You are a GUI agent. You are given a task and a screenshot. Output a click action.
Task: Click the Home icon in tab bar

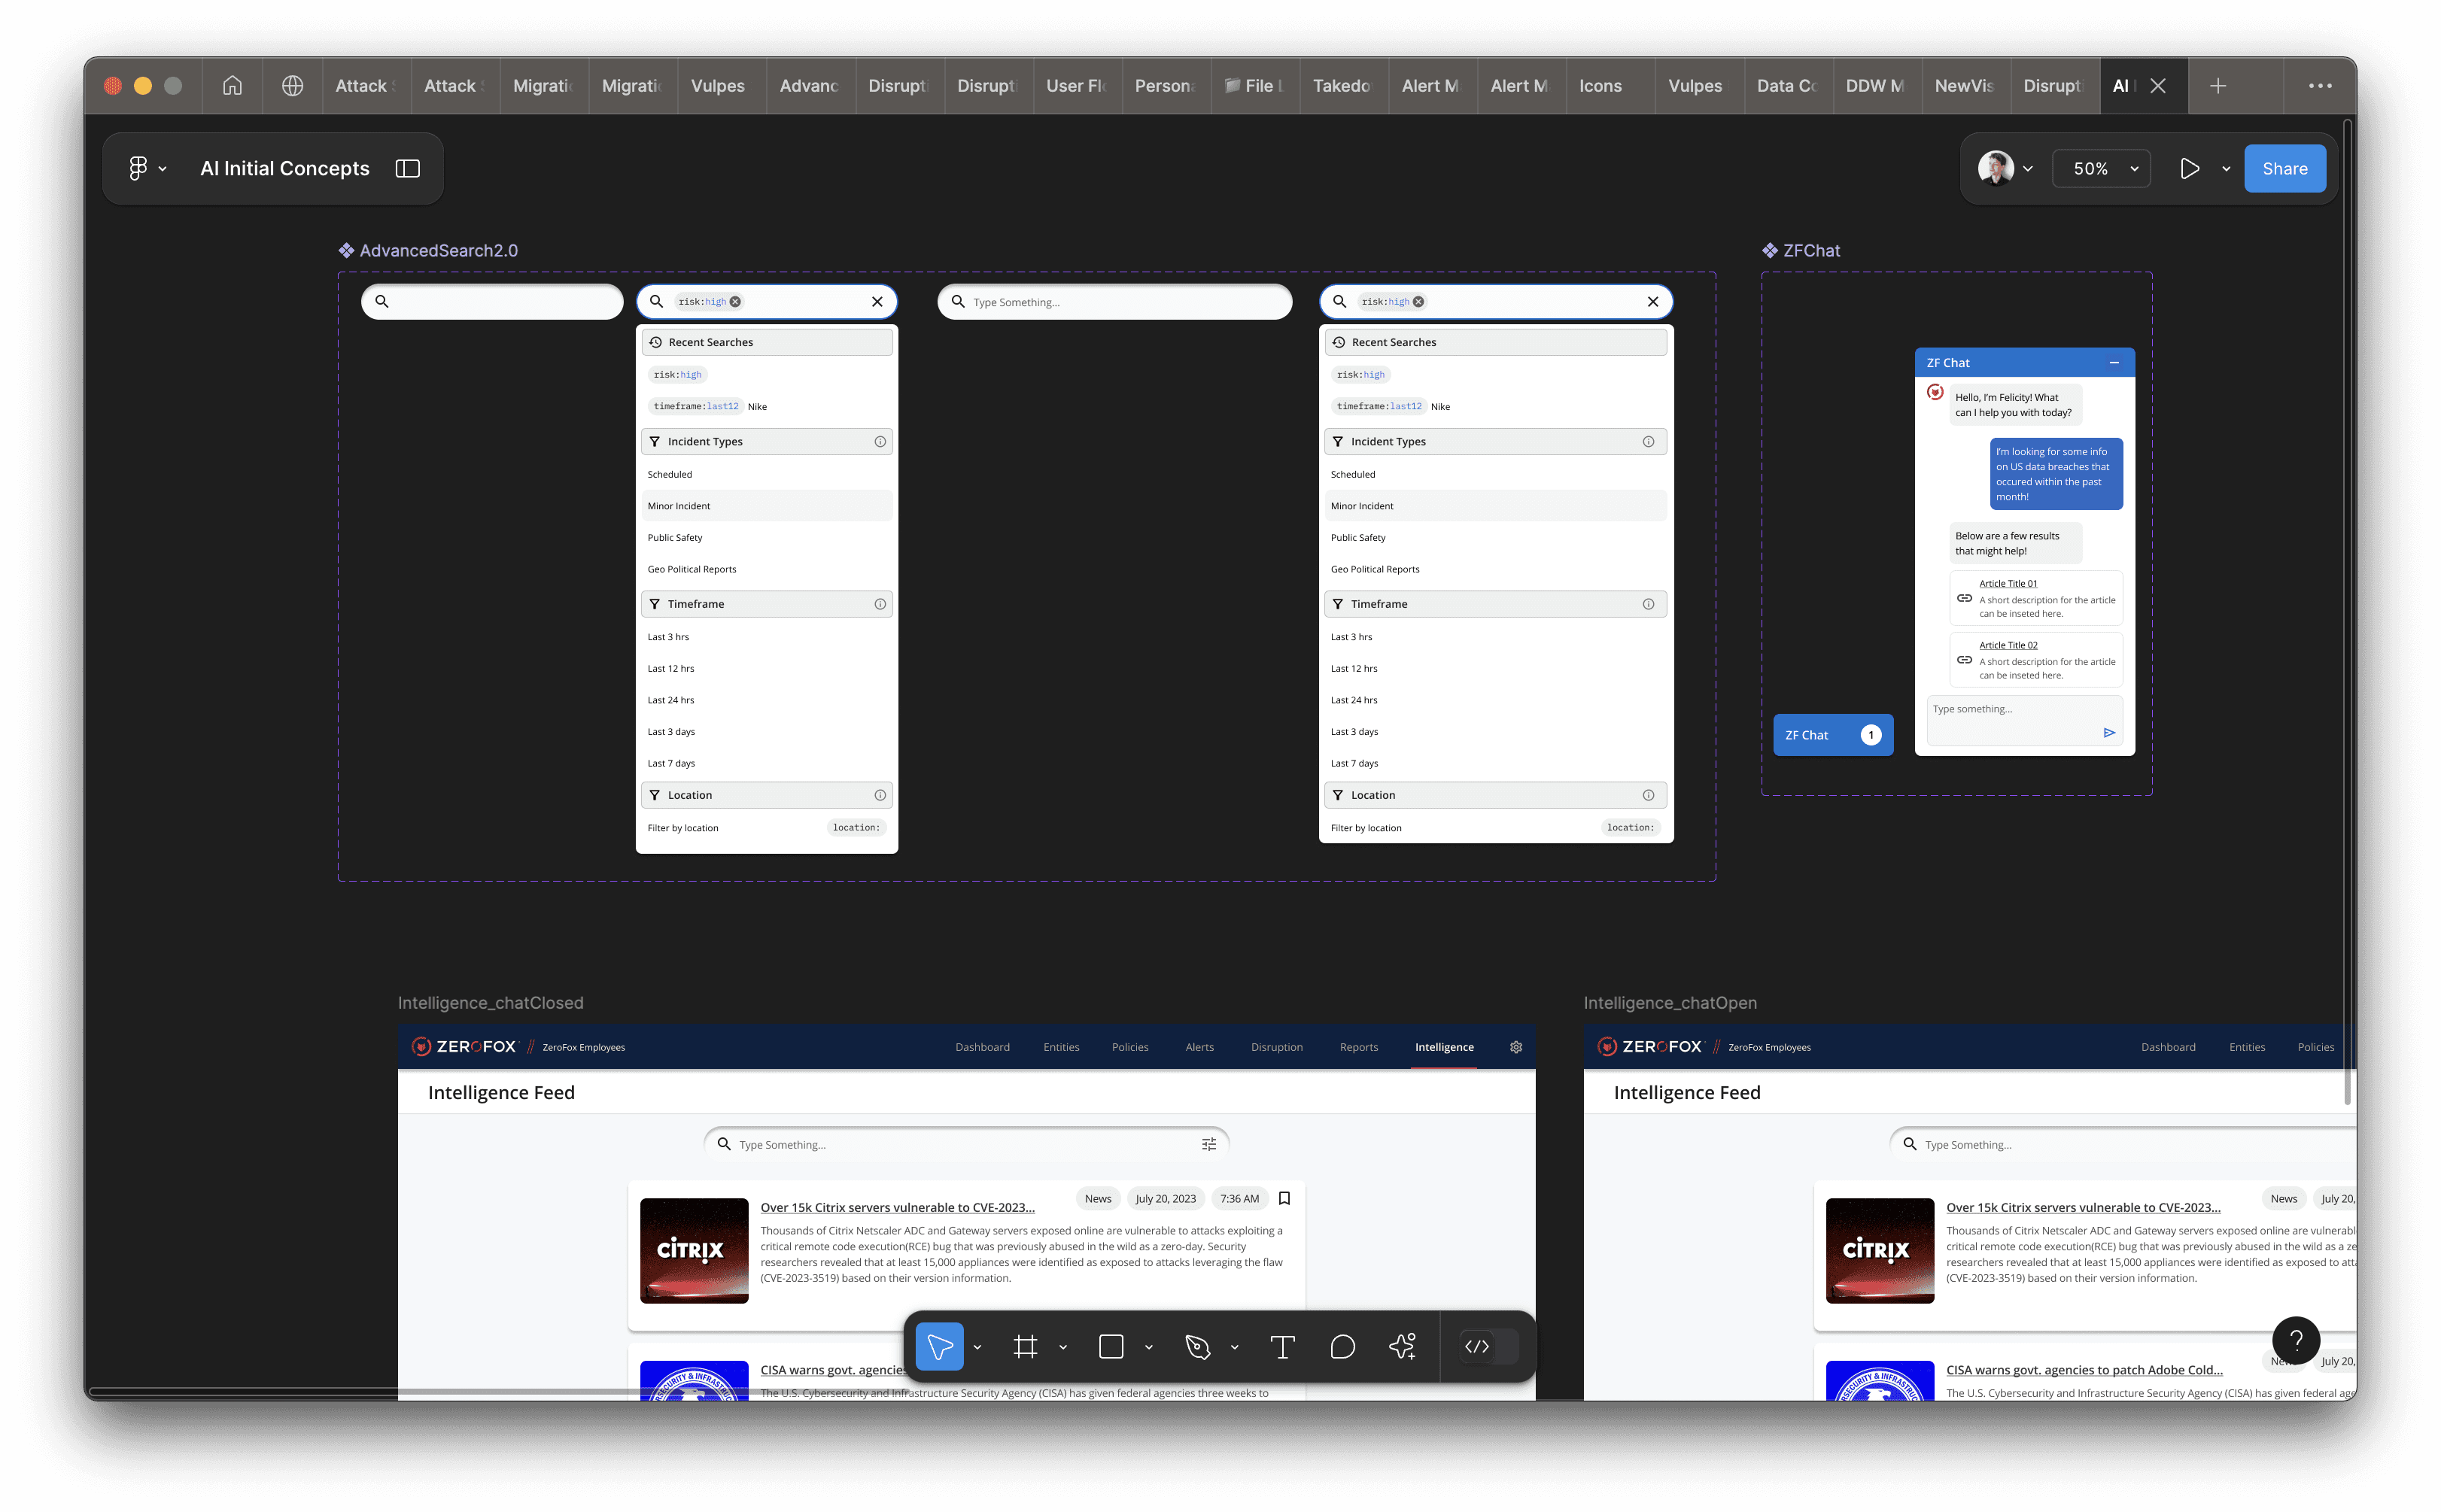[232, 86]
